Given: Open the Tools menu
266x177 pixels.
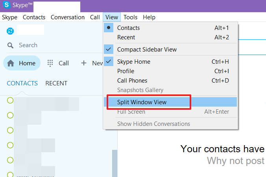Looking at the screenshot, I should pyautogui.click(x=130, y=17).
